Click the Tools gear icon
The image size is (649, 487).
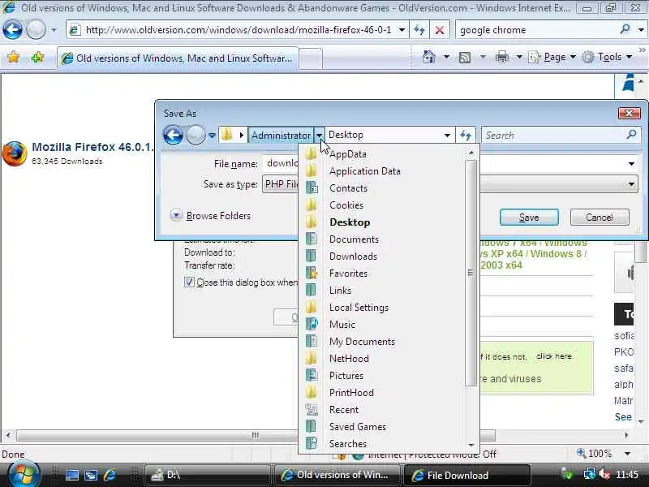(588, 57)
